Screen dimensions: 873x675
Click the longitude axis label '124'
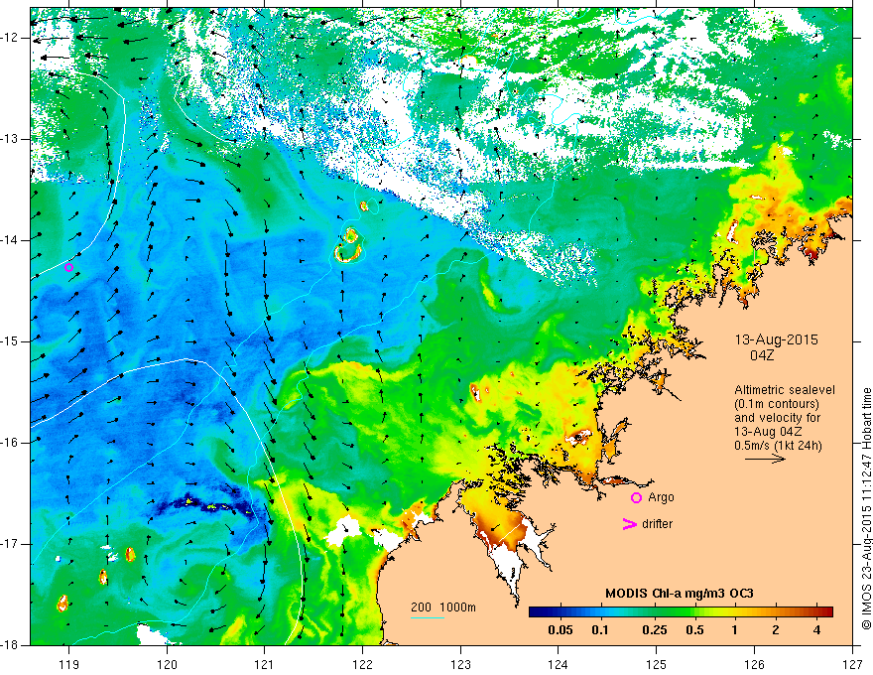pyautogui.click(x=559, y=664)
